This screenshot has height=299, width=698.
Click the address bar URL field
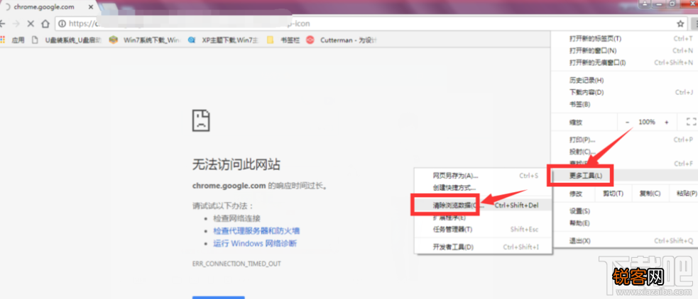pos(369,23)
